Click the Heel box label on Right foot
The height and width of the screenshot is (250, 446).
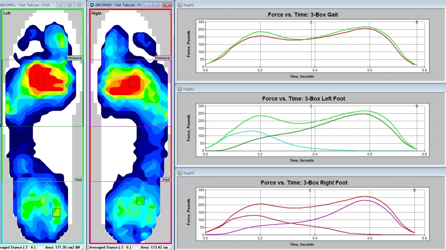(167, 179)
